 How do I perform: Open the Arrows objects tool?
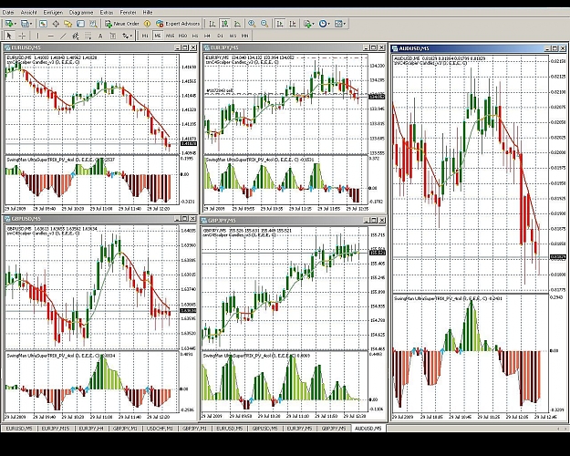(x=125, y=36)
